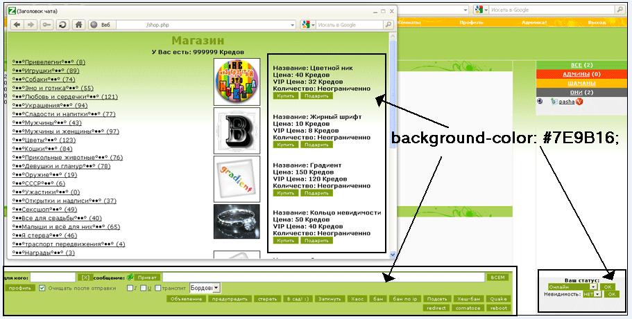The height and width of the screenshot is (319, 632).
Task: Click the sound icon beside pasha
Action: point(540,101)
